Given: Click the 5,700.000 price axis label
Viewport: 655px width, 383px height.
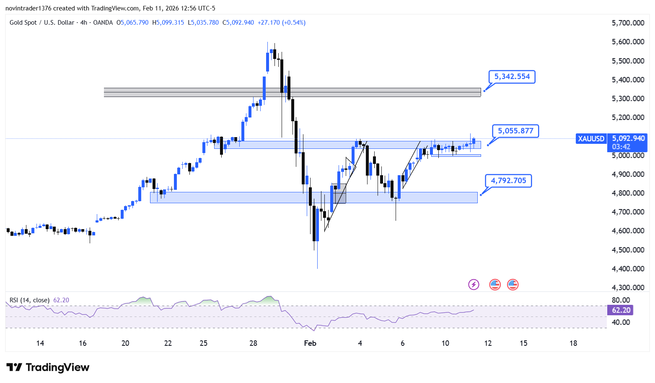Looking at the screenshot, I should click(628, 23).
